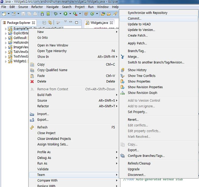
Task: Click the Save All toolbar icon
Action: [x=29, y=14]
